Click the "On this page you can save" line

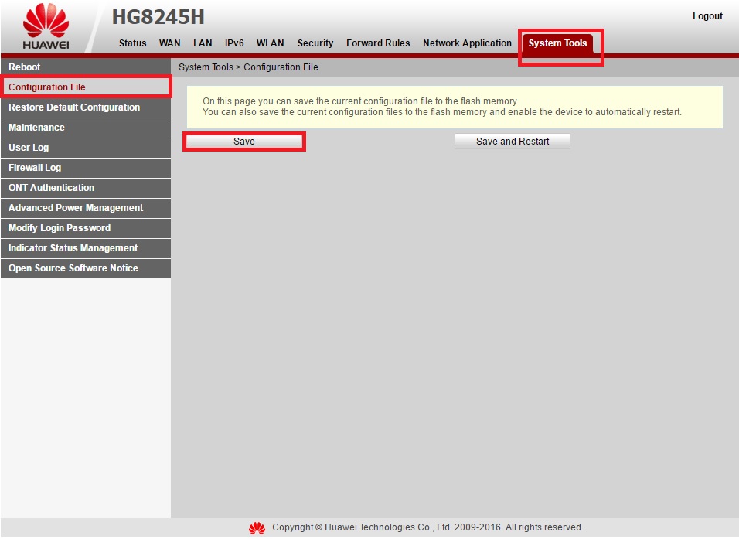pos(360,101)
